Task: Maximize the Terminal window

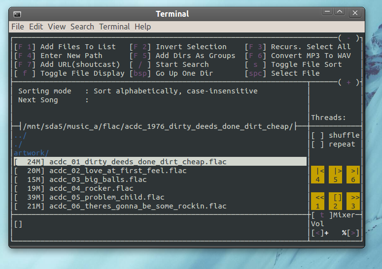Action: pyautogui.click(x=340, y=12)
